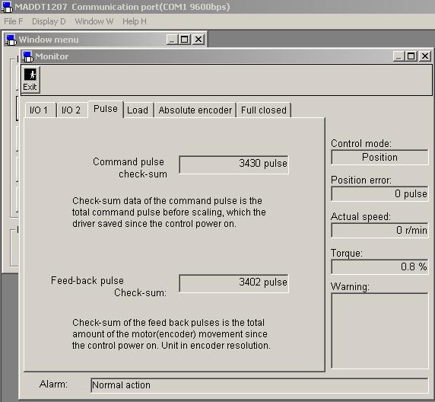Click the Alarm status field
This screenshot has height=402, width=435.
click(x=259, y=385)
